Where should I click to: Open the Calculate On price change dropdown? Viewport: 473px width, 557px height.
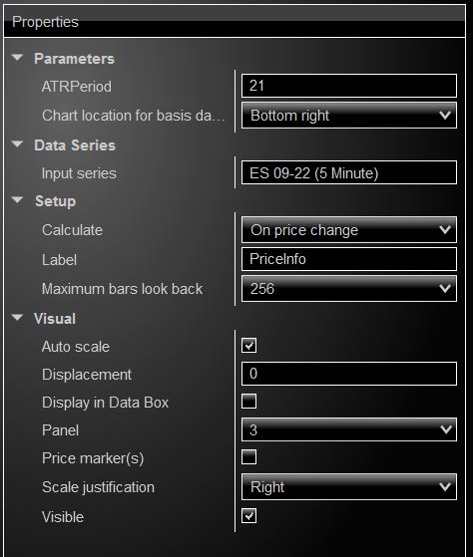(x=349, y=230)
